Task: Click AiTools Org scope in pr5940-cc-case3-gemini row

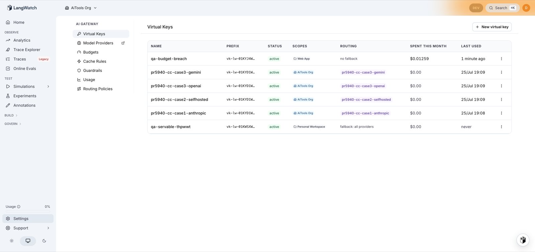Action: click(x=303, y=72)
